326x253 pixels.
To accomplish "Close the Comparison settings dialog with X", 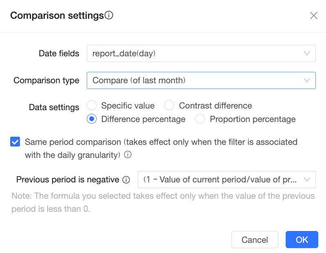I will click(x=314, y=16).
